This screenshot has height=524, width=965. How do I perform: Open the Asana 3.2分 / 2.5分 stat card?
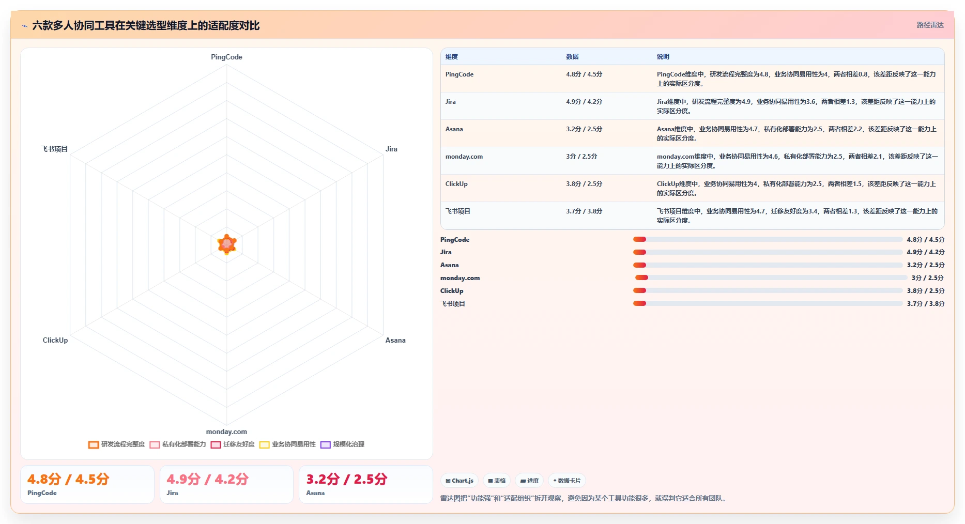pos(366,484)
